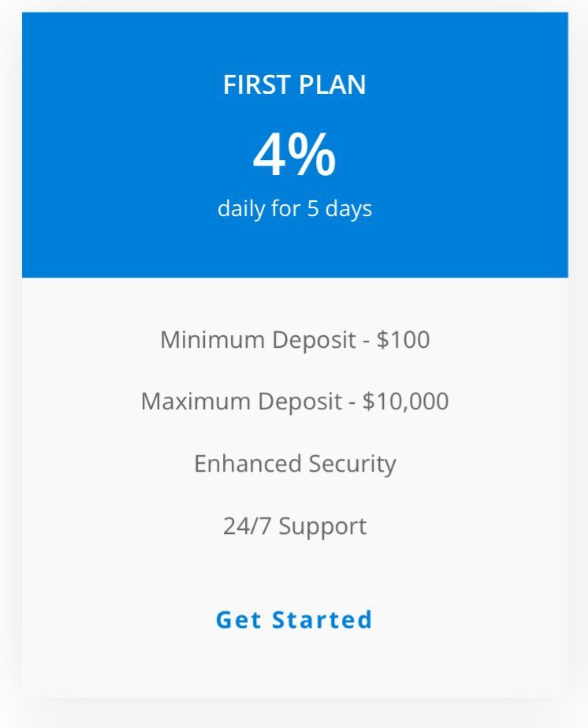
Task: Click the word 'Started' in the link
Action: pyautogui.click(x=322, y=620)
